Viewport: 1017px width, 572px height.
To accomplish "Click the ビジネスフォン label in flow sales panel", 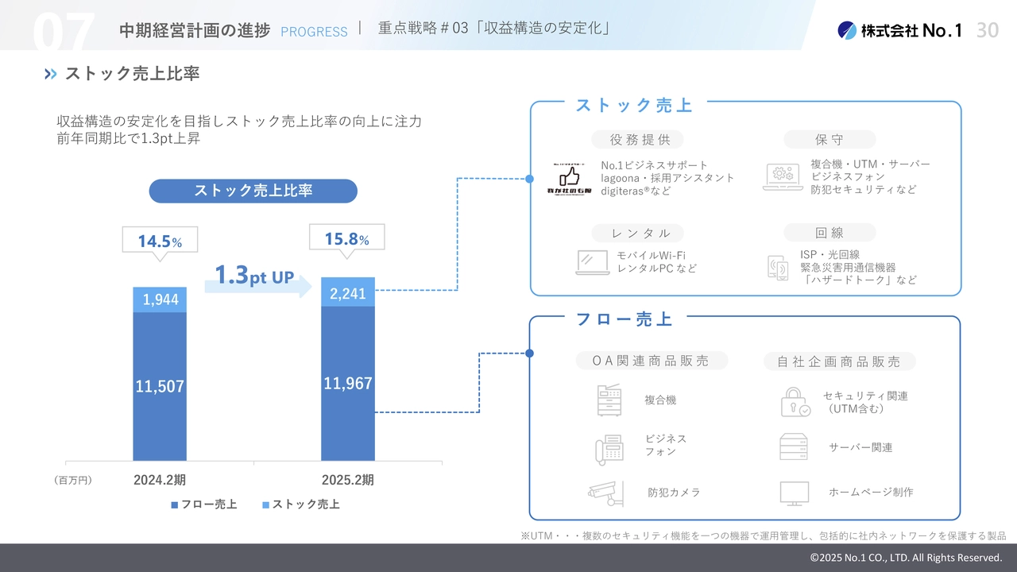I will (666, 445).
